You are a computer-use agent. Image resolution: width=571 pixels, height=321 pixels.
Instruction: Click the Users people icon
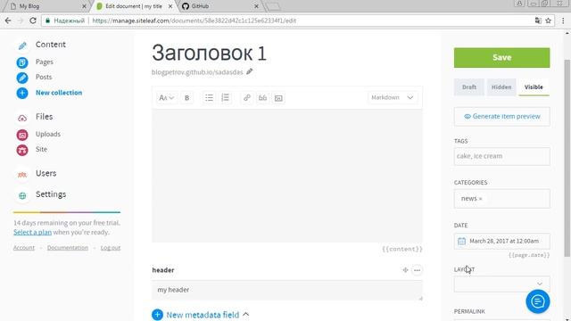click(x=22, y=175)
